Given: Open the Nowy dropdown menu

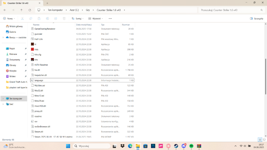Looking at the screenshot, I should click(x=9, y=18).
